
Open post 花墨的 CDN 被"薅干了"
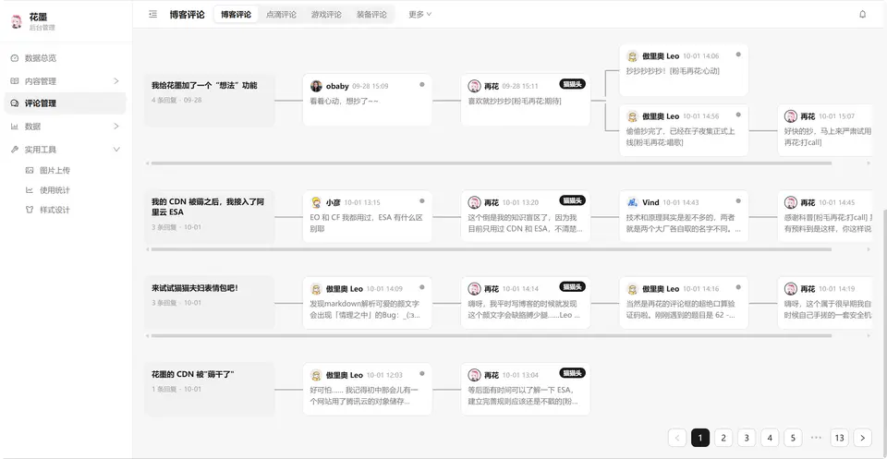(x=210, y=390)
